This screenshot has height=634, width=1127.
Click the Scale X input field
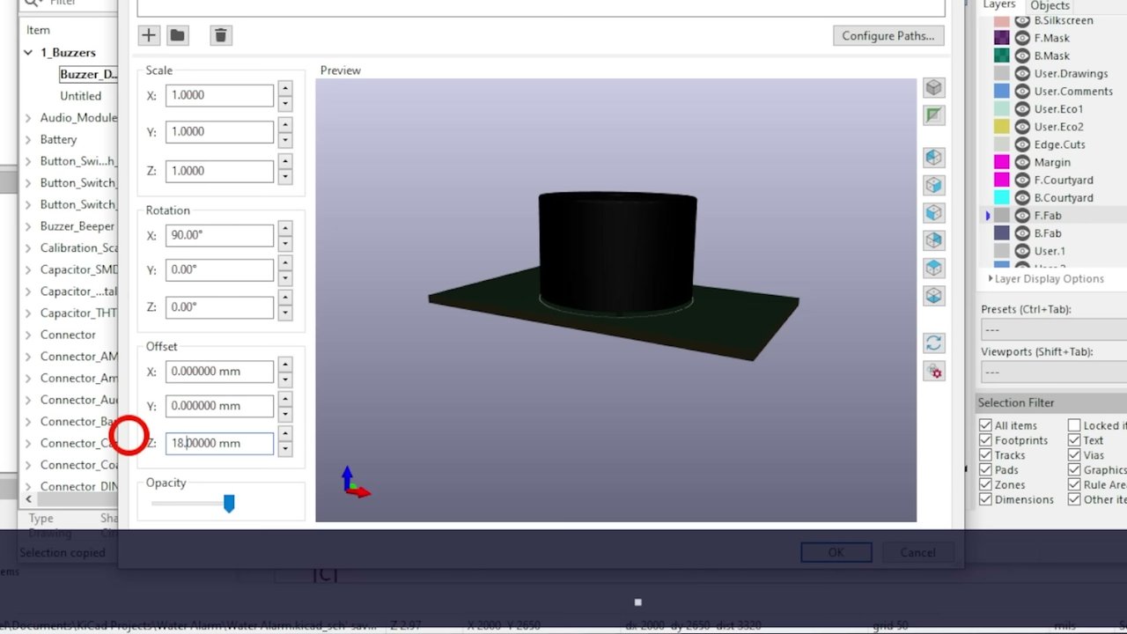[x=219, y=95]
